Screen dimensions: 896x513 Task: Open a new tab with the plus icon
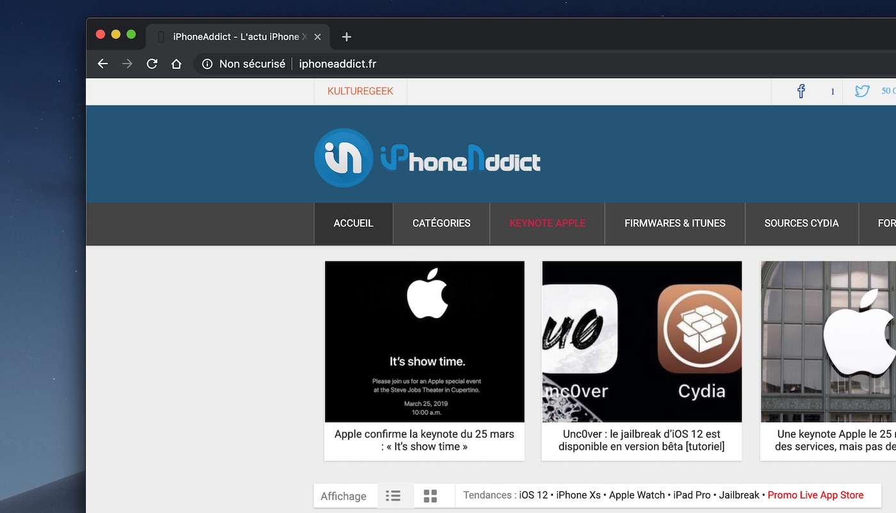click(x=346, y=37)
